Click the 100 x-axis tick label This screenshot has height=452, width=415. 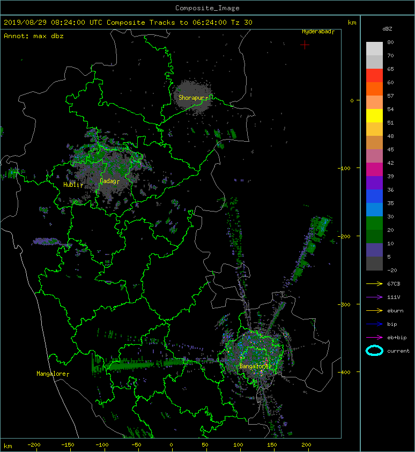(238, 445)
